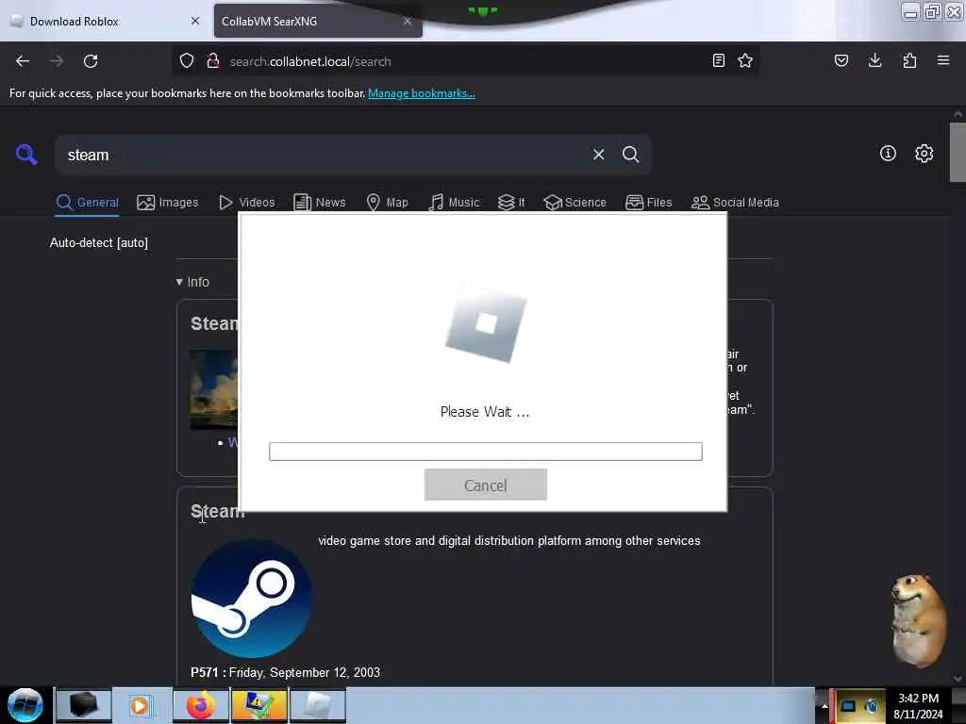Bookmark this page with the star icon

click(x=745, y=60)
